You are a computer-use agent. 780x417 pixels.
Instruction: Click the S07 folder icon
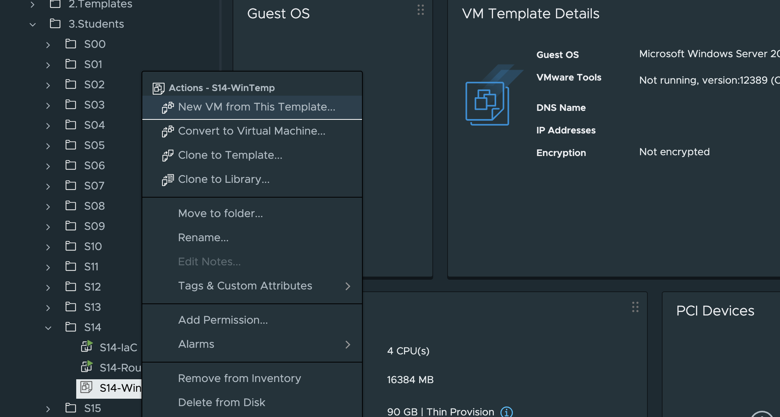pyautogui.click(x=71, y=185)
